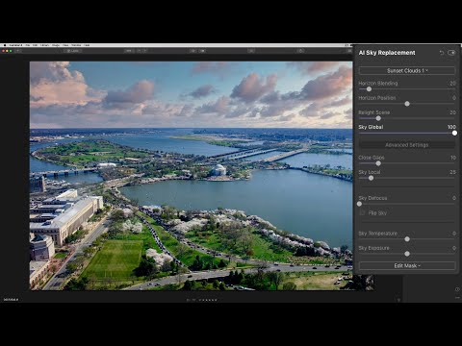Image resolution: width=462 pixels, height=346 pixels.
Task: Click the aerial photo in the canvas
Action: [192, 176]
